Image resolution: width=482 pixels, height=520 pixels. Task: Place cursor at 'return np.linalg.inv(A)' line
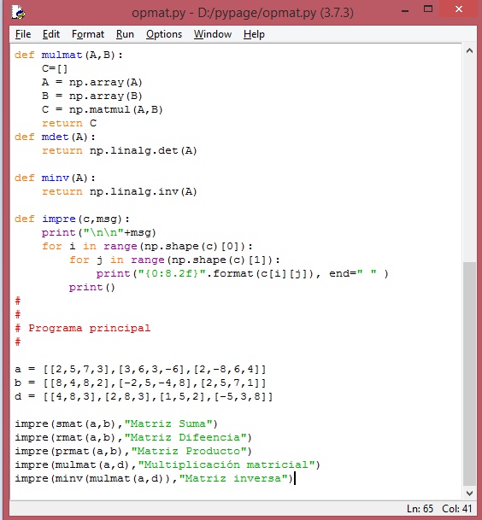pyautogui.click(x=120, y=191)
